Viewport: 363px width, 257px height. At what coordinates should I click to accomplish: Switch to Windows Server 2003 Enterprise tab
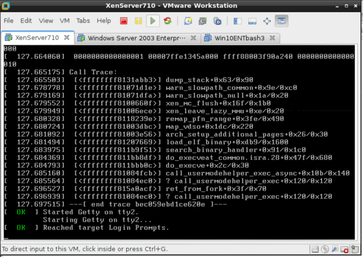pyautogui.click(x=138, y=38)
